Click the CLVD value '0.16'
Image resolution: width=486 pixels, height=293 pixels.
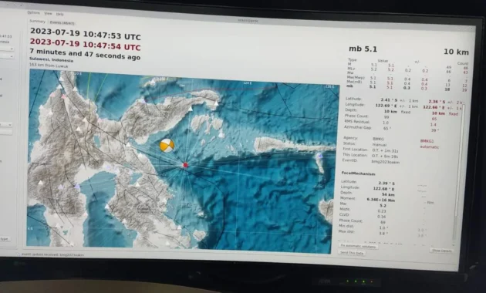(x=382, y=217)
